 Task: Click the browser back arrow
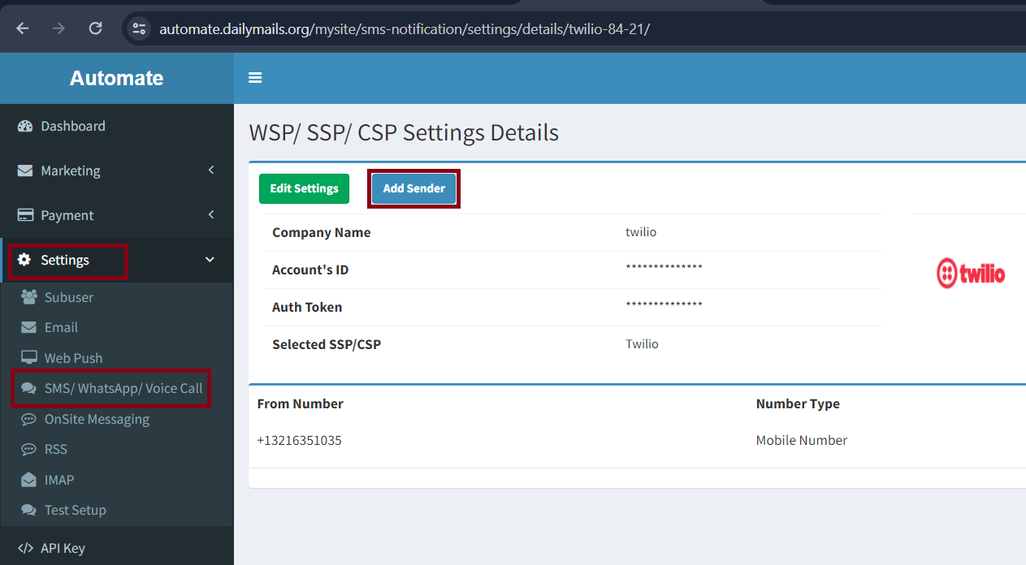22,28
